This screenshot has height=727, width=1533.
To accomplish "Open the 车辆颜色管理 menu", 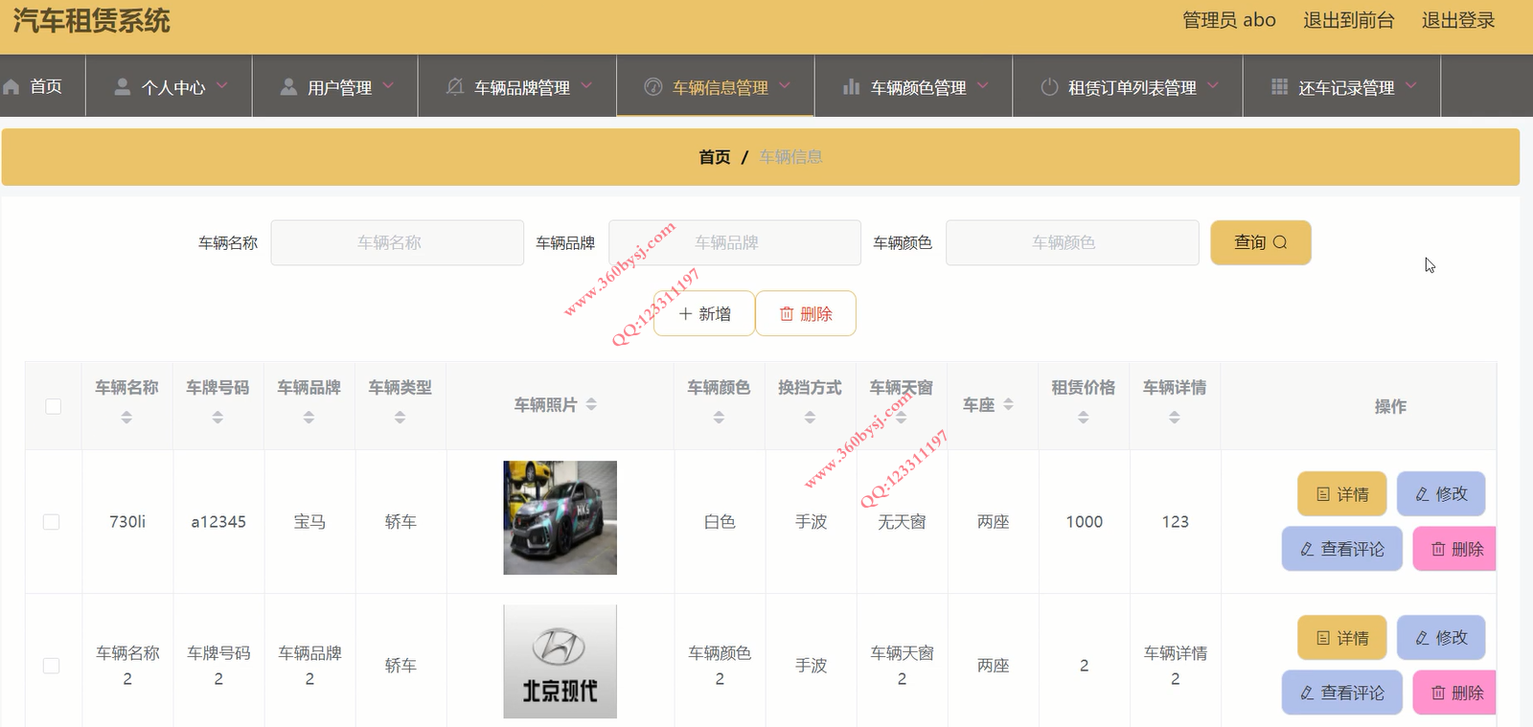I will (x=913, y=86).
